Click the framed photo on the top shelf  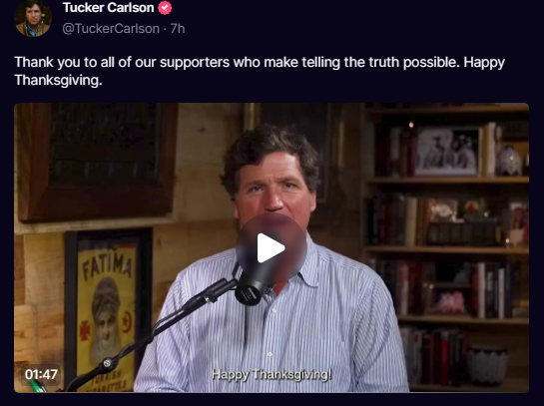click(448, 152)
